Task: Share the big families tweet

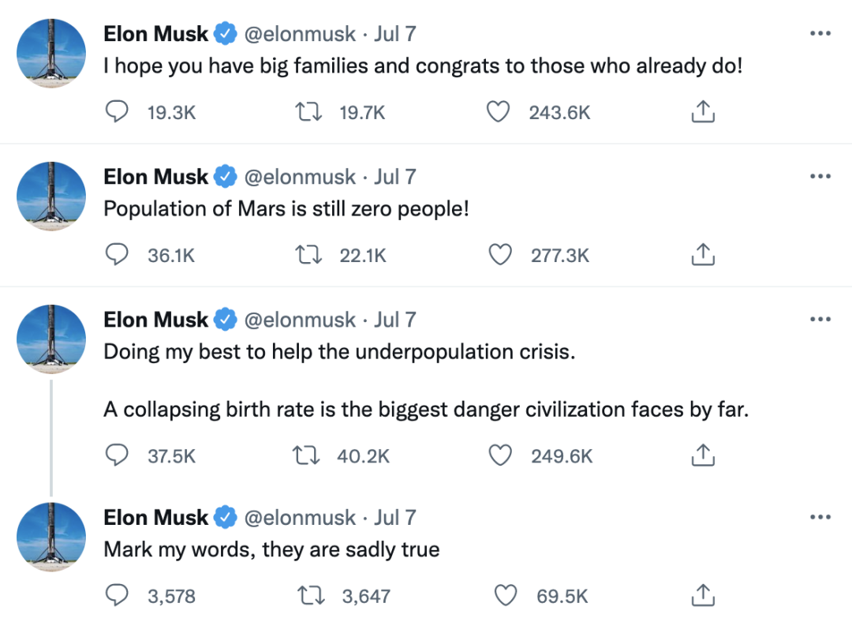Action: (702, 113)
